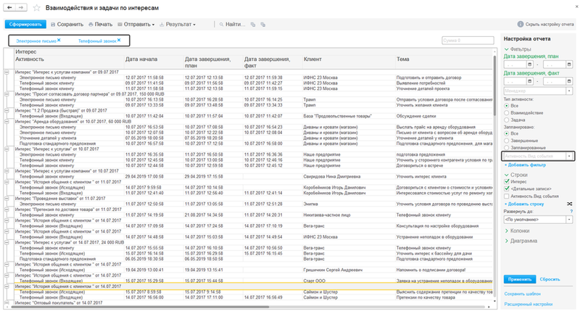Uncheck the Интерес rows checkbox
The height and width of the screenshot is (311, 580).
point(507,182)
